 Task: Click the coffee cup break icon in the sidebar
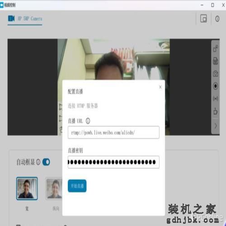pyautogui.click(x=216, y=111)
